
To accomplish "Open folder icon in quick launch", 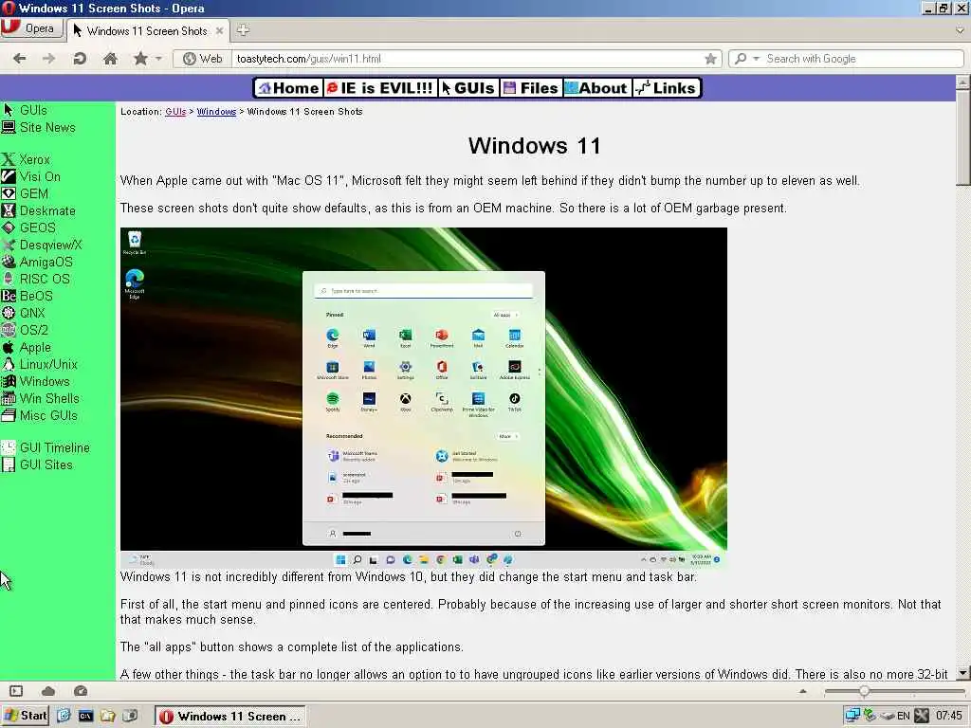I will tap(108, 717).
